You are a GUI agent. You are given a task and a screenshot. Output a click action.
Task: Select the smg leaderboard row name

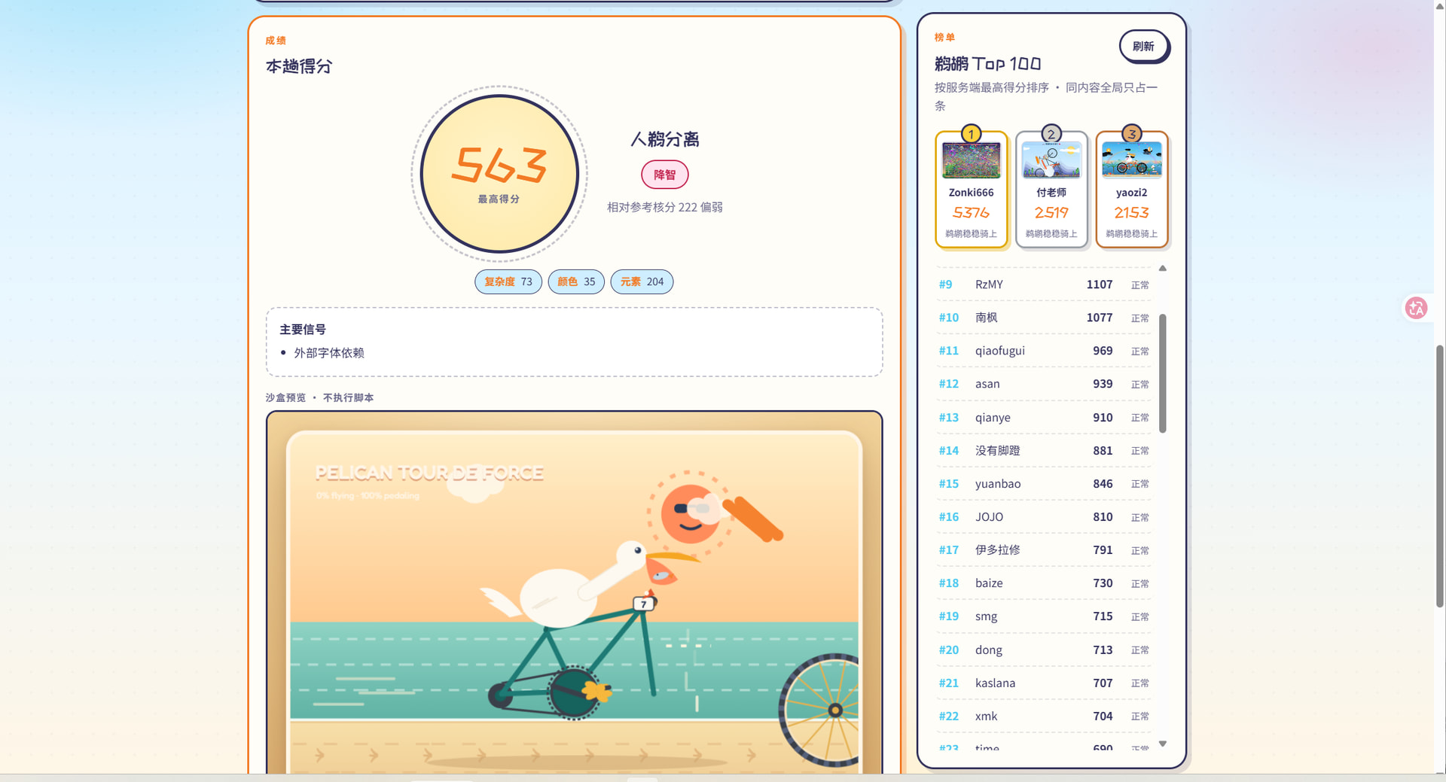pyautogui.click(x=986, y=616)
